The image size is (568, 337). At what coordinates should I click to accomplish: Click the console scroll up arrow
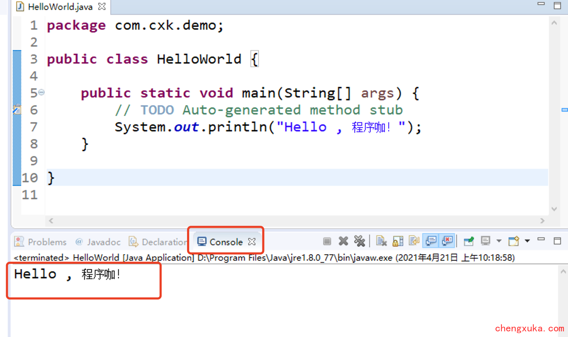[x=563, y=272]
